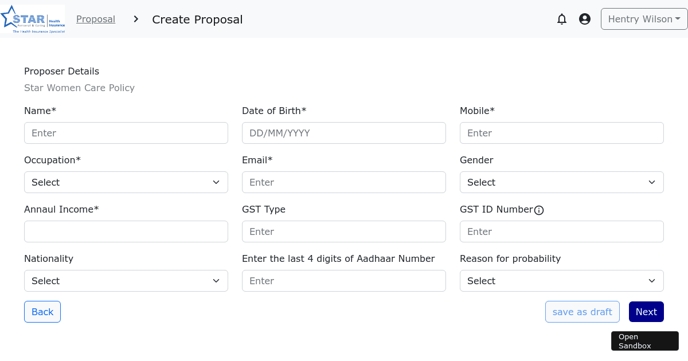Expand the Occupation select dropdown

tap(126, 182)
